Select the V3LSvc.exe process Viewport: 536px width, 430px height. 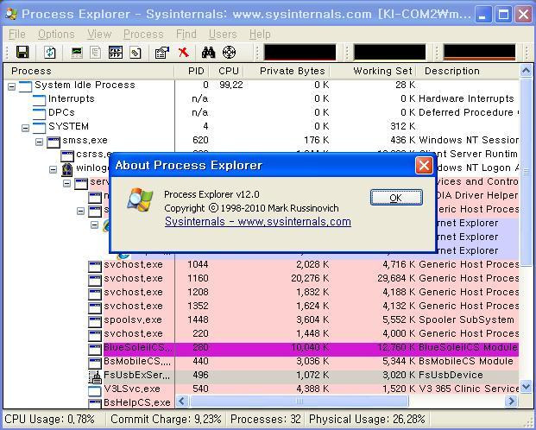click(262, 389)
